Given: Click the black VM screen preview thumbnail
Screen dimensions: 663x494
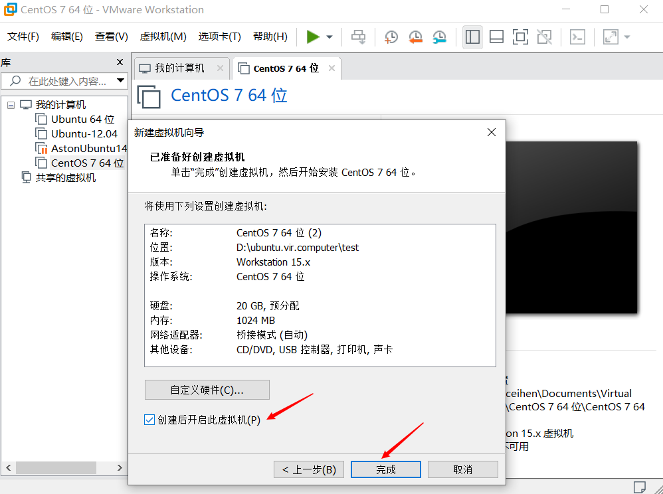Looking at the screenshot, I should [x=571, y=227].
